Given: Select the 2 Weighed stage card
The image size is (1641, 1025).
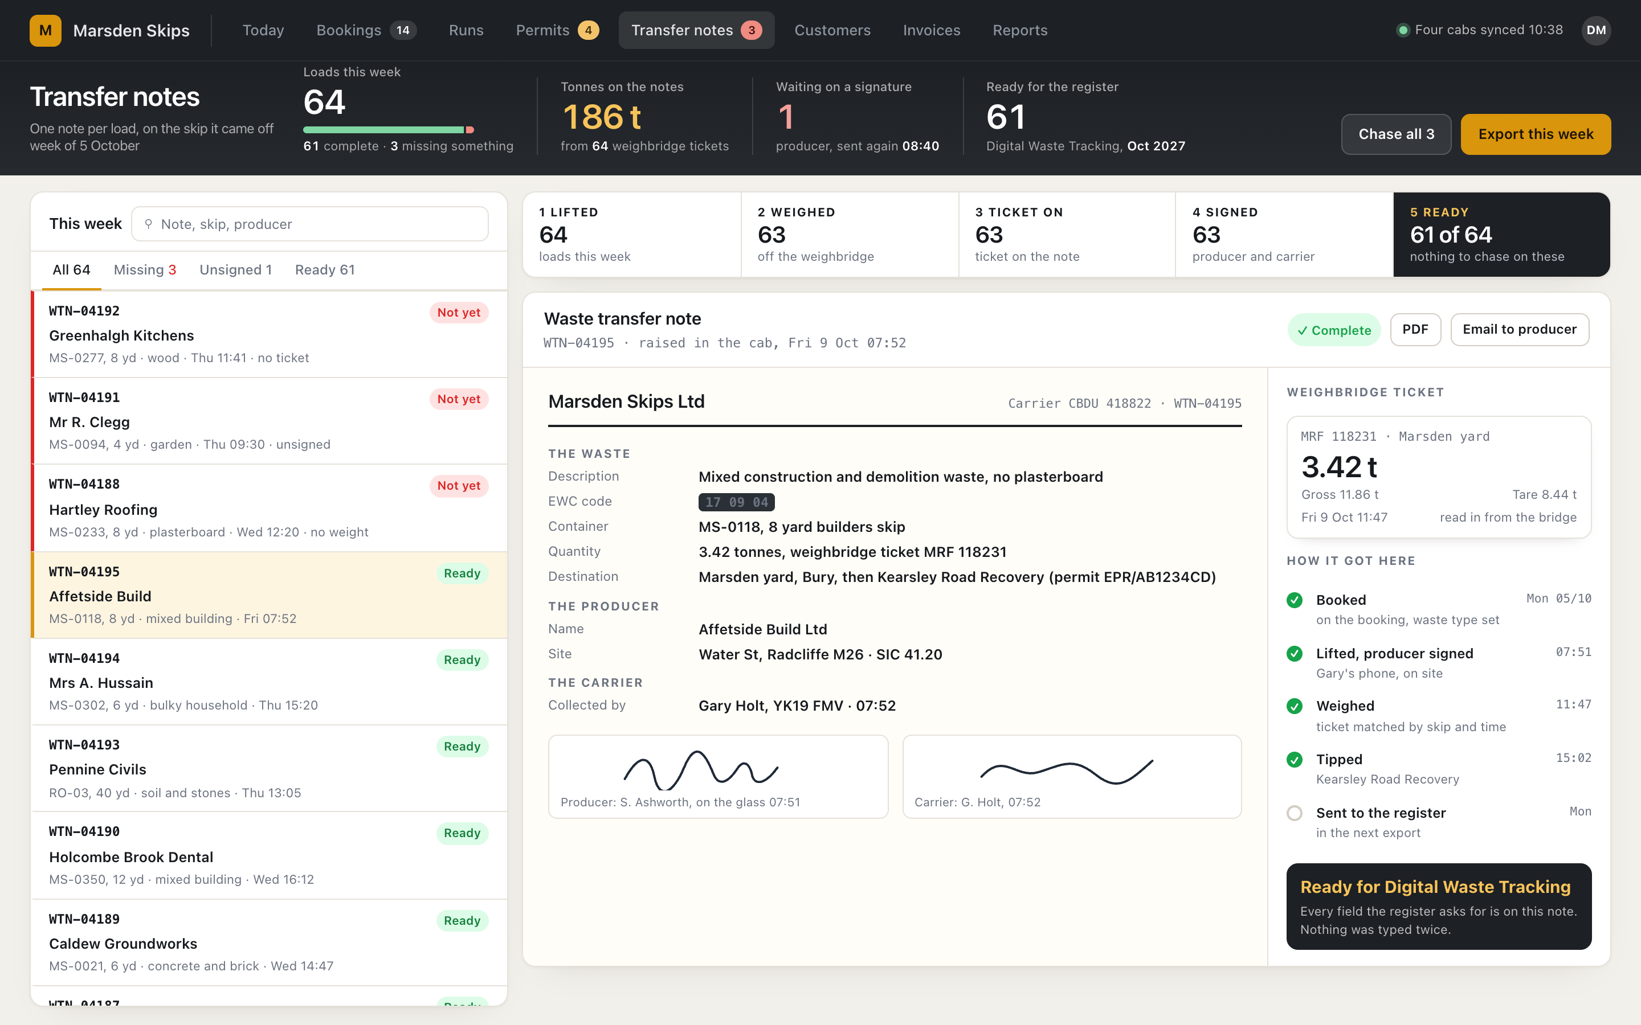Looking at the screenshot, I should (x=850, y=235).
